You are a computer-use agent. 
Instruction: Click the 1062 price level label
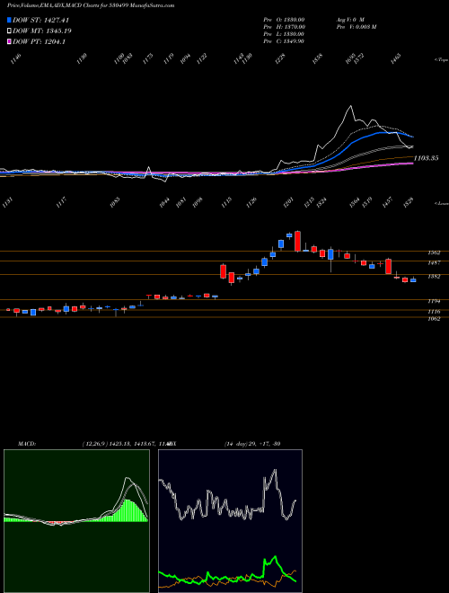click(x=434, y=319)
